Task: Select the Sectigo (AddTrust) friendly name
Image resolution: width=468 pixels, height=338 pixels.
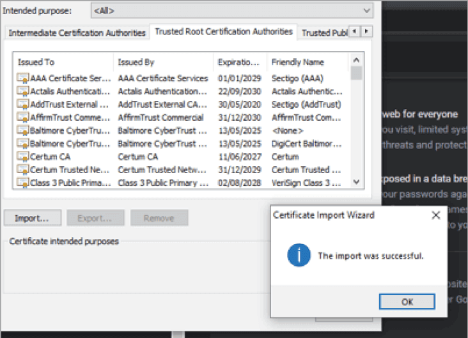Action: 306,104
